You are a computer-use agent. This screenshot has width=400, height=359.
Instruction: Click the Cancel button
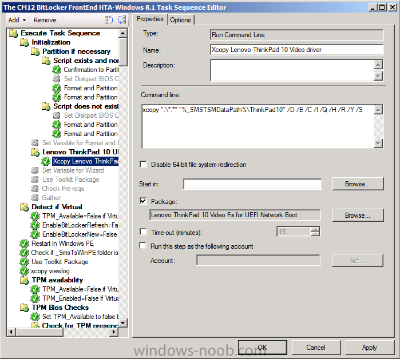click(316, 348)
